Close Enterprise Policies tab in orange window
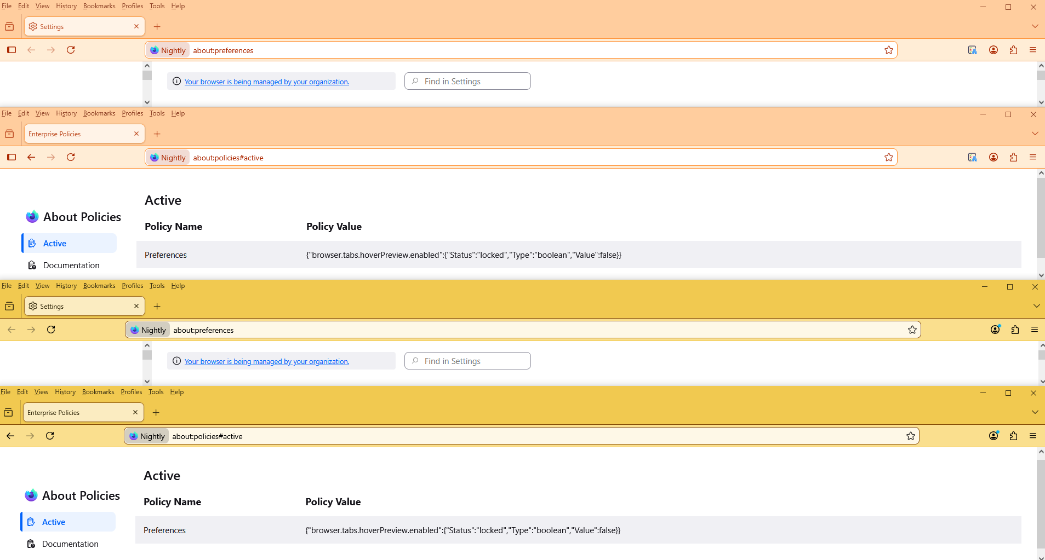The width and height of the screenshot is (1045, 560). 136,134
